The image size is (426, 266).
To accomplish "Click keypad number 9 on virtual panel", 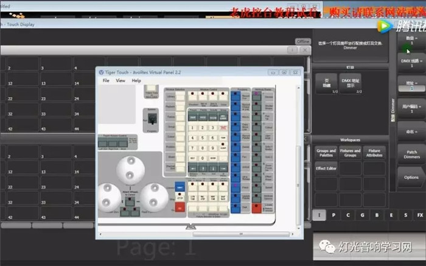I will click(213, 148).
